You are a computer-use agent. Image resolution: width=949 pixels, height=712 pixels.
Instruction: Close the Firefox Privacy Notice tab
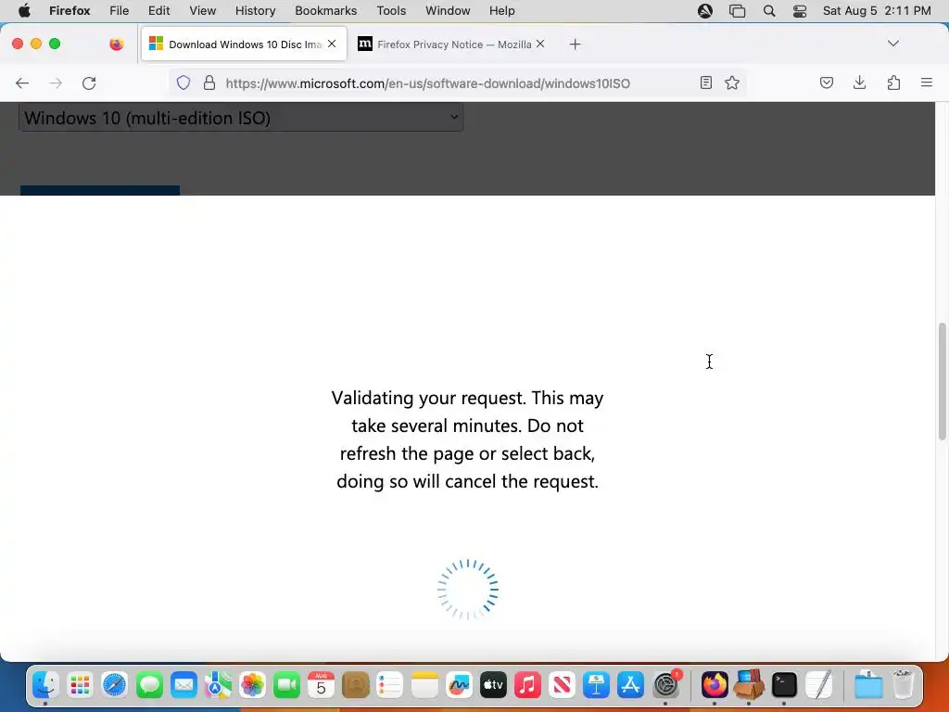pyautogui.click(x=540, y=44)
